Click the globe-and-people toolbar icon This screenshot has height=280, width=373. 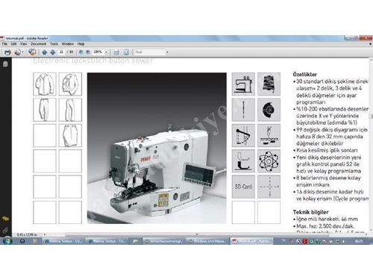coord(32,52)
